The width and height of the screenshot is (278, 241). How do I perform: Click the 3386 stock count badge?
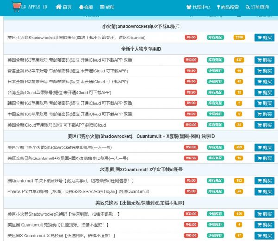tap(239, 38)
